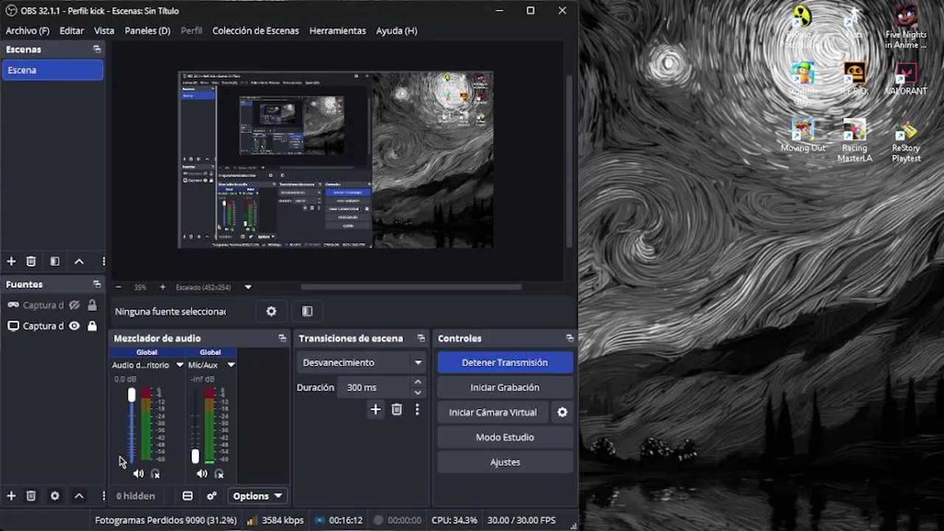
Task: Open the Herramientas menu
Action: 338,31
